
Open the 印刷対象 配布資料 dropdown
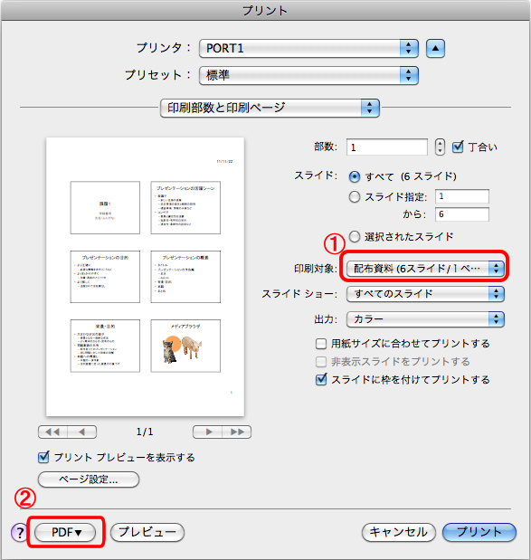[x=425, y=268]
